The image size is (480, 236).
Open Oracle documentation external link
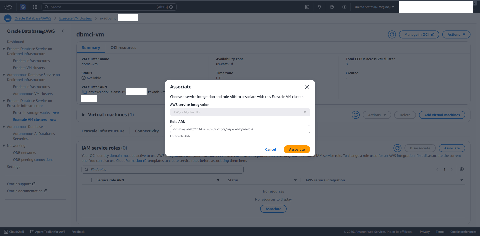pyautogui.click(x=27, y=191)
